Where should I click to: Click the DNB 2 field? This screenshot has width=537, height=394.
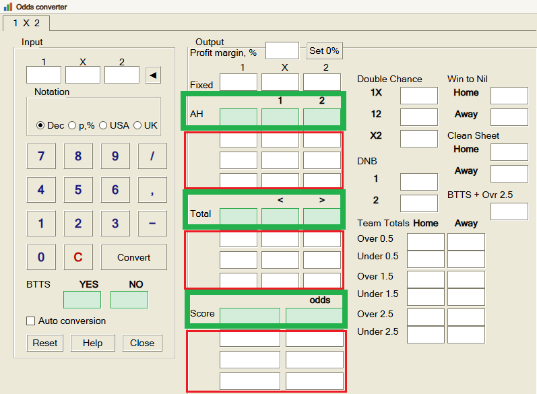pos(419,203)
